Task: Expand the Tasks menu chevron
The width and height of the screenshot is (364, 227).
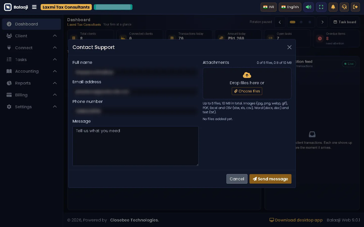Action: click(x=55, y=60)
